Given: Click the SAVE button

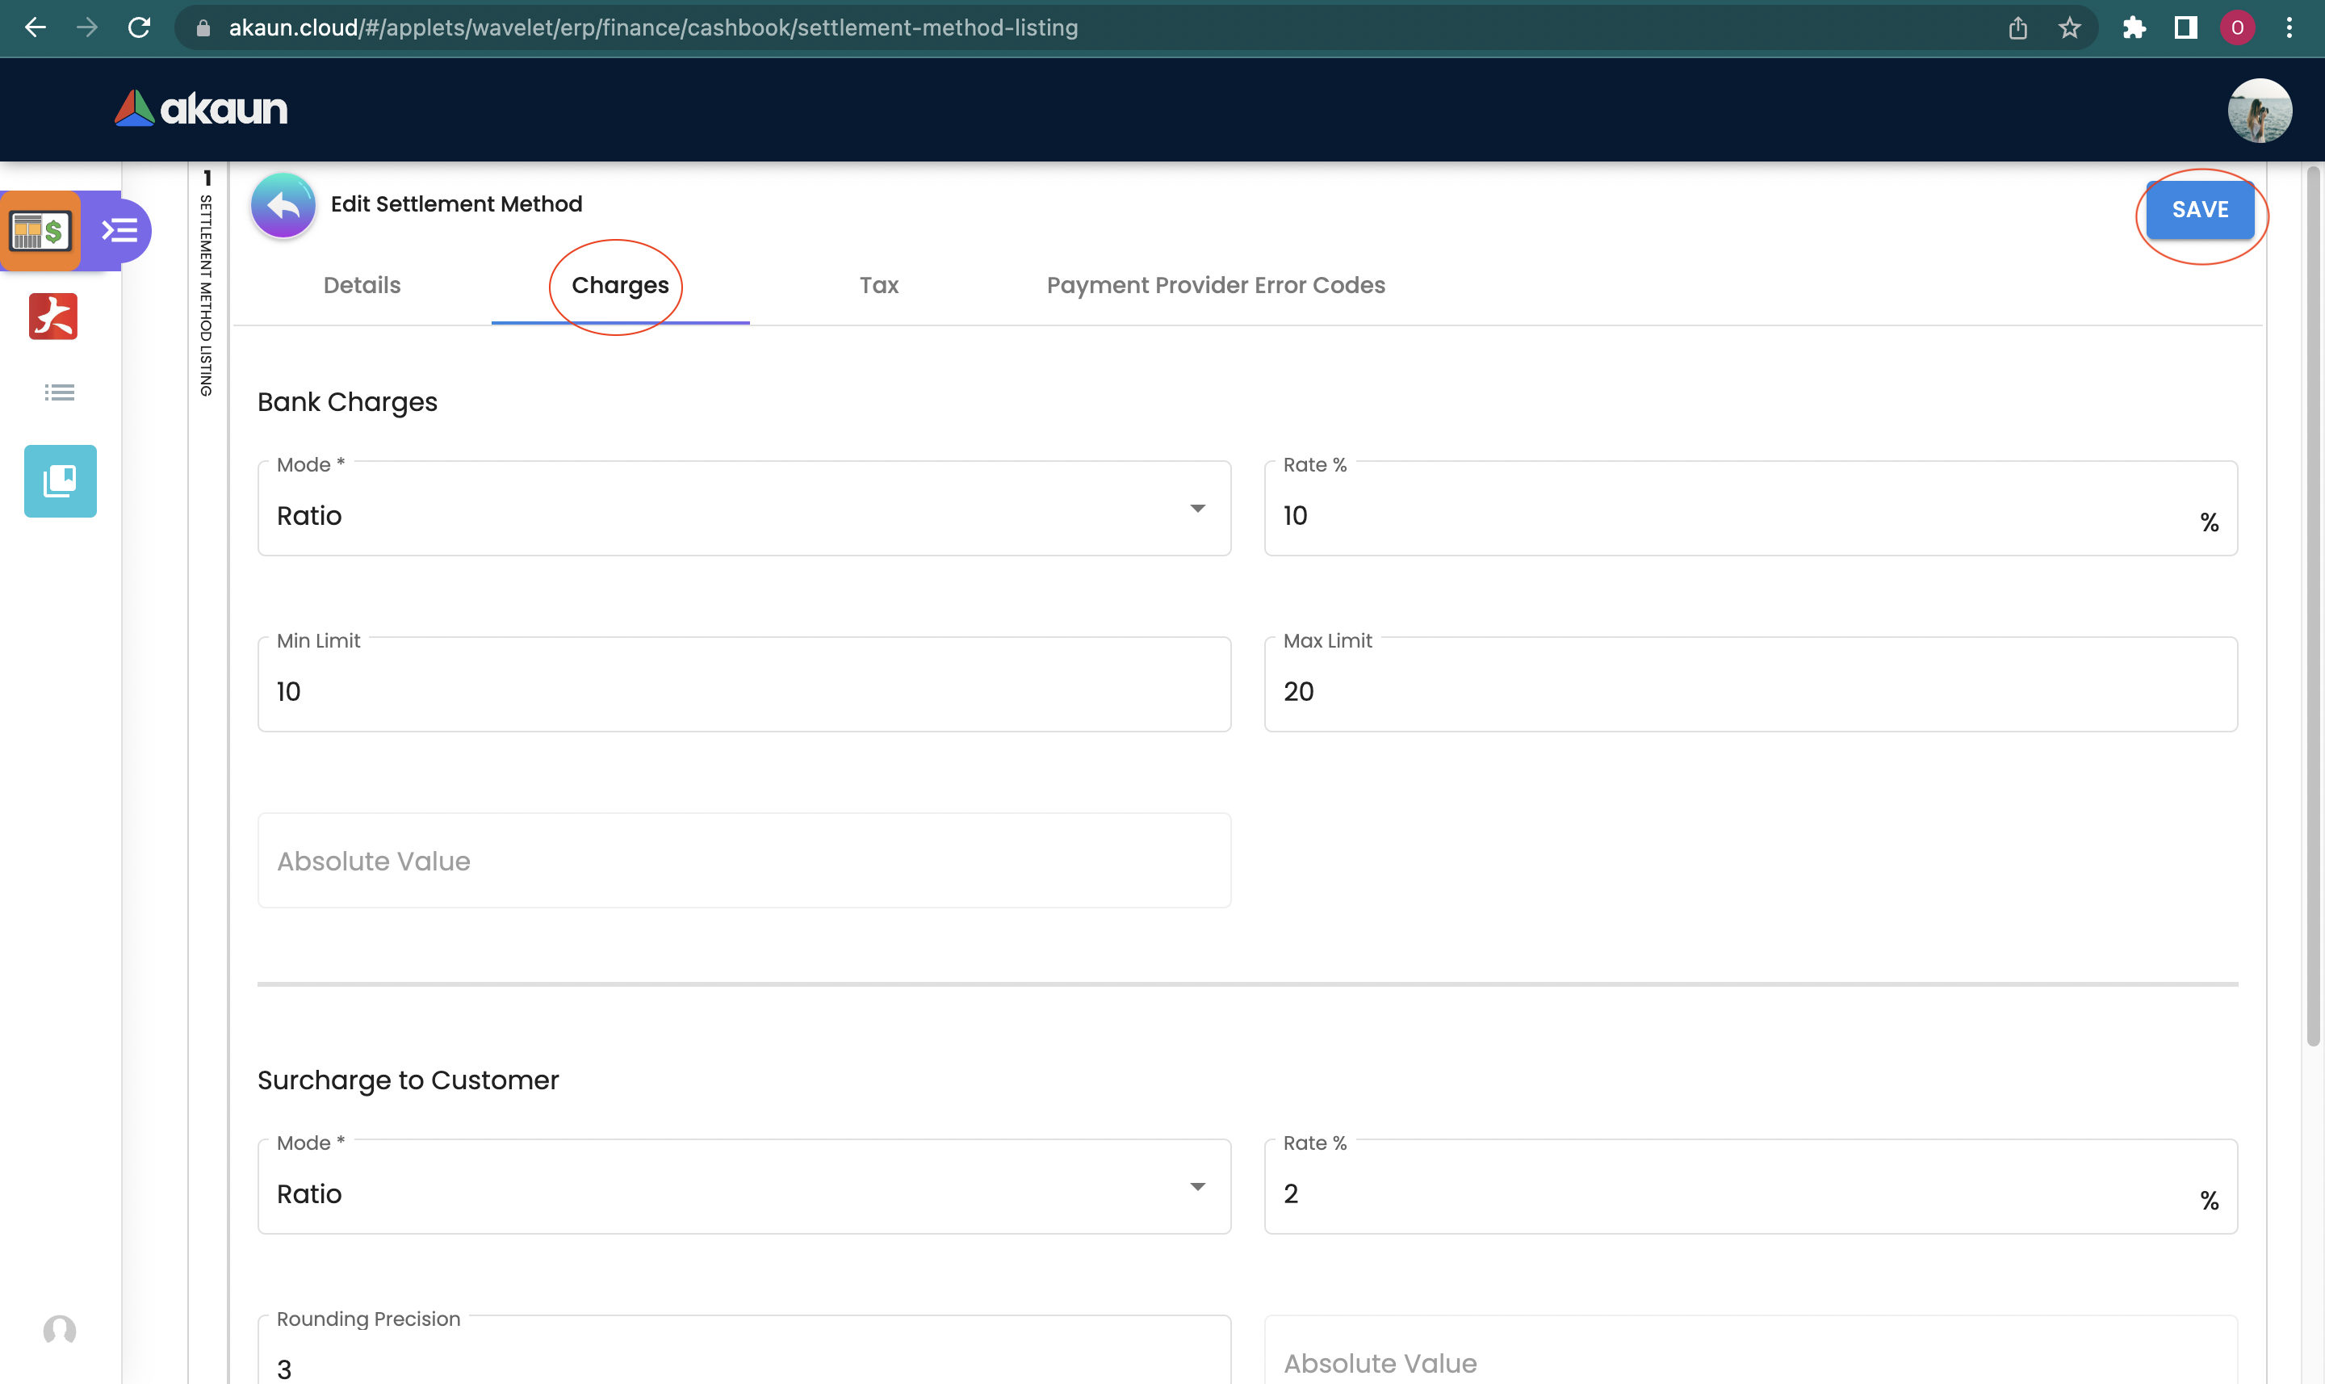Looking at the screenshot, I should point(2199,210).
